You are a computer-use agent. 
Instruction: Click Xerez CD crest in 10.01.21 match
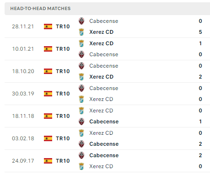[81, 43]
